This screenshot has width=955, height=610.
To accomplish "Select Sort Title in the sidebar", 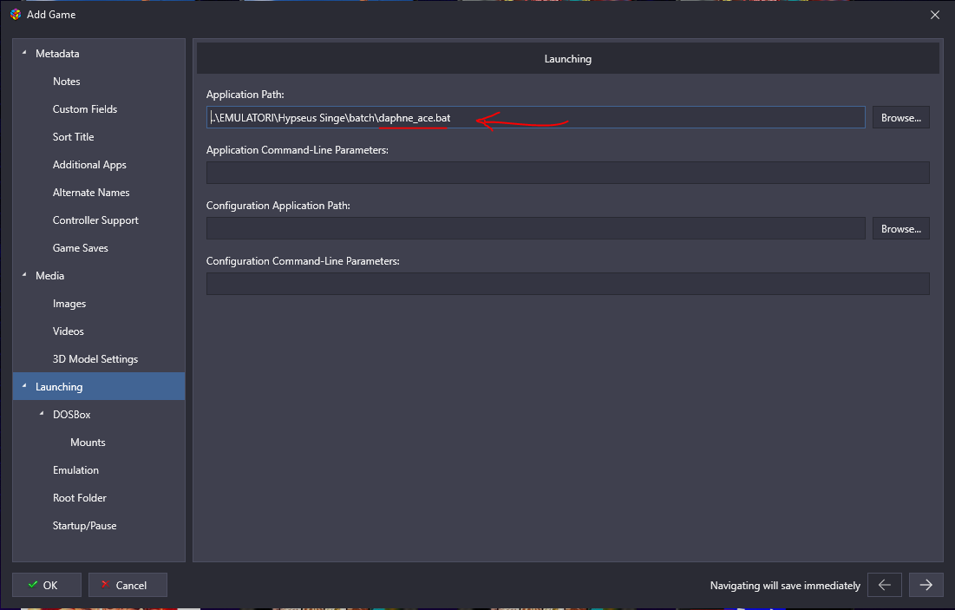I will (73, 137).
